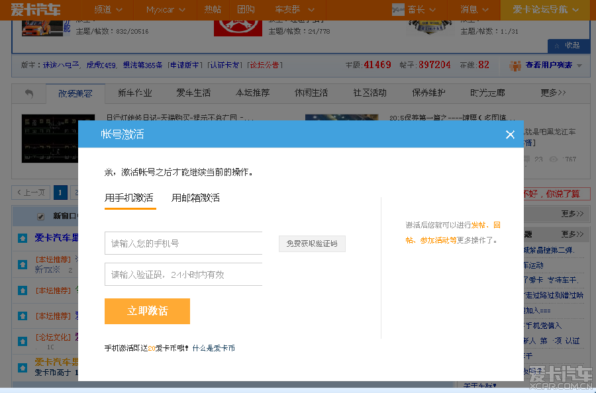Viewport: 596px width, 393px height.
Task: Open the 认证车友 link
Action: (x=224, y=65)
